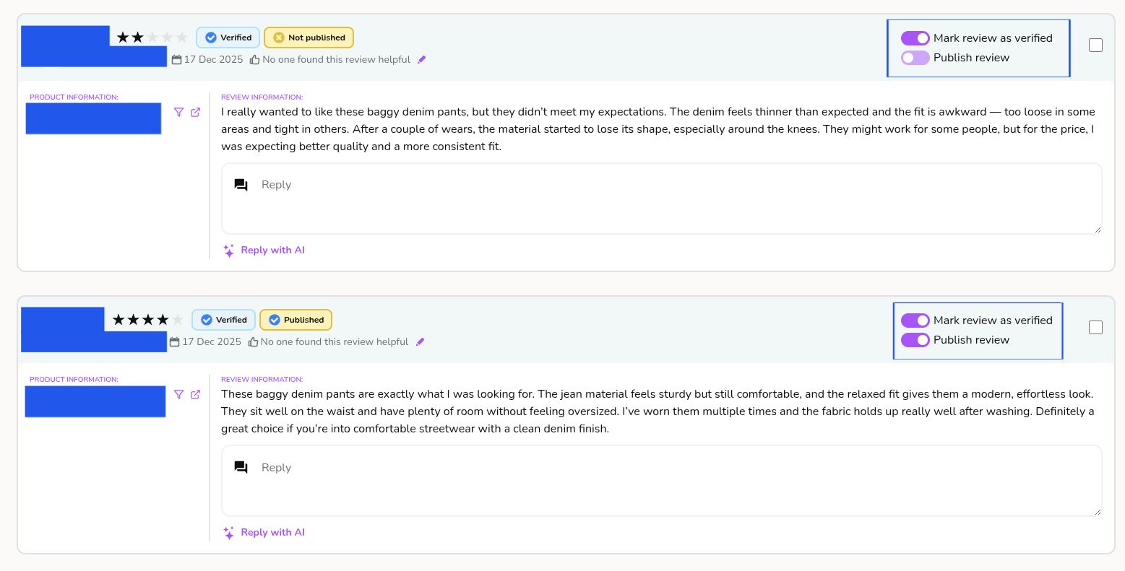Click the edit pencil icon on the 2-star review

tap(422, 60)
